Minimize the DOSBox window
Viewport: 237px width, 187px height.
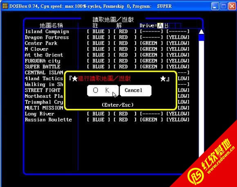coord(215,7)
